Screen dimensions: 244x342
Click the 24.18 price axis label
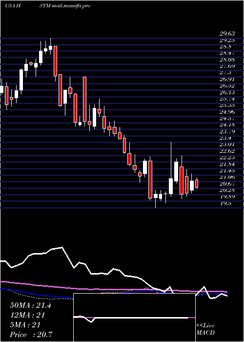pos(227,125)
